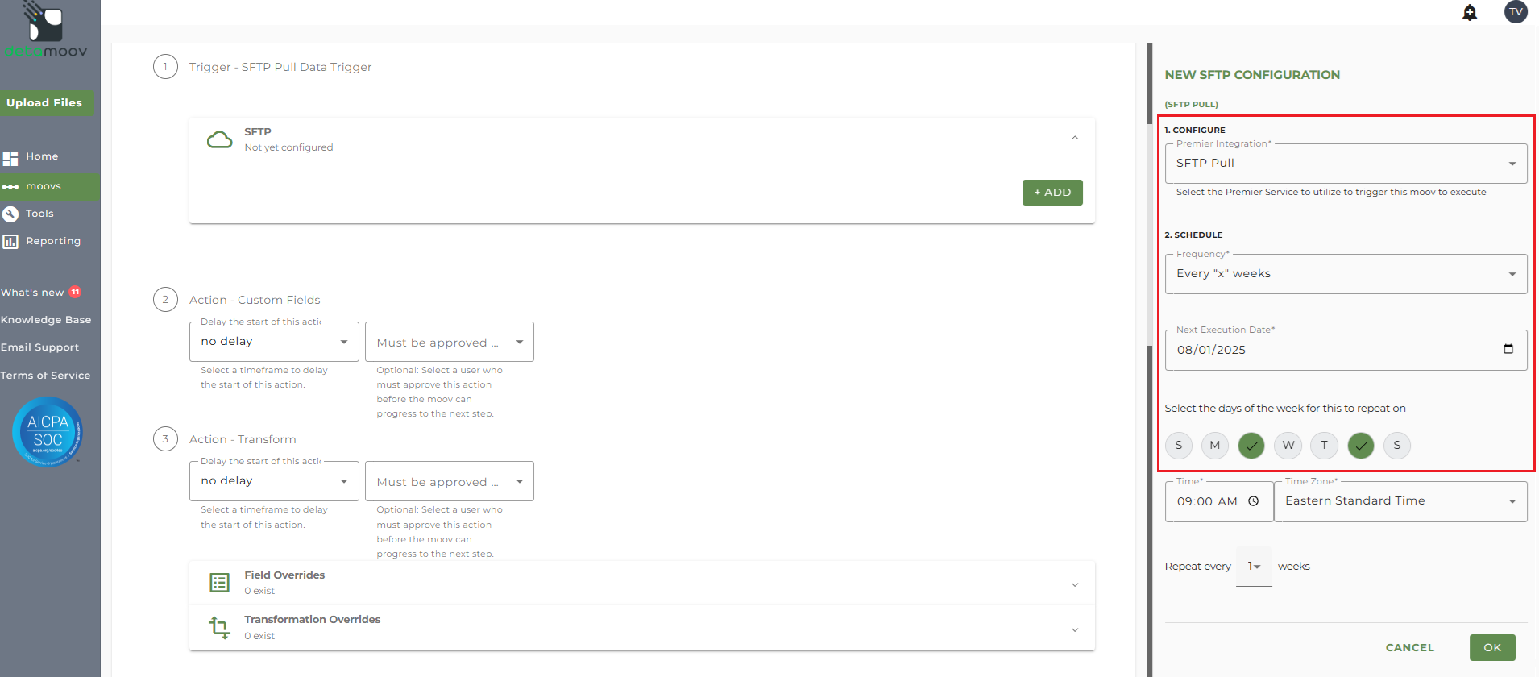The height and width of the screenshot is (677, 1539).
Task: Toggle Saturday (last S) day circle
Action: coord(1397,445)
